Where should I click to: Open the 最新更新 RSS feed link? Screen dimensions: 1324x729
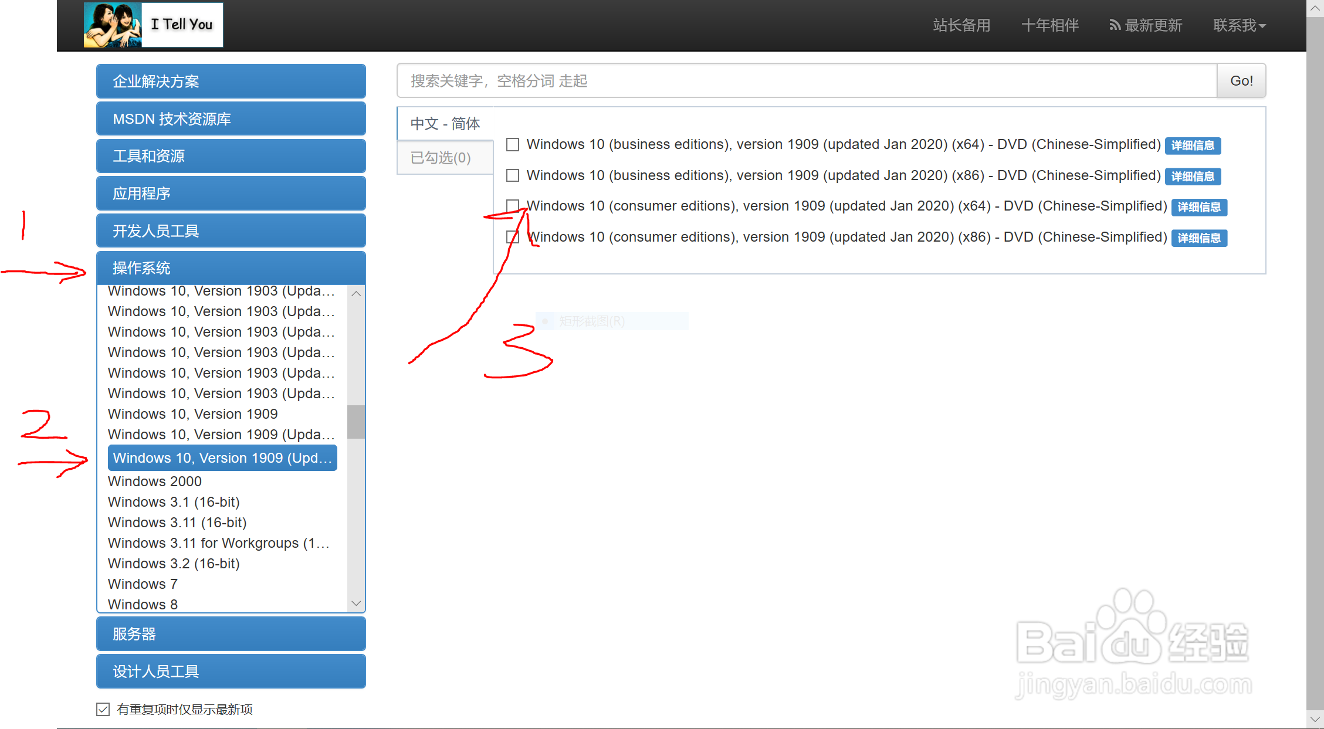pyautogui.click(x=1146, y=25)
